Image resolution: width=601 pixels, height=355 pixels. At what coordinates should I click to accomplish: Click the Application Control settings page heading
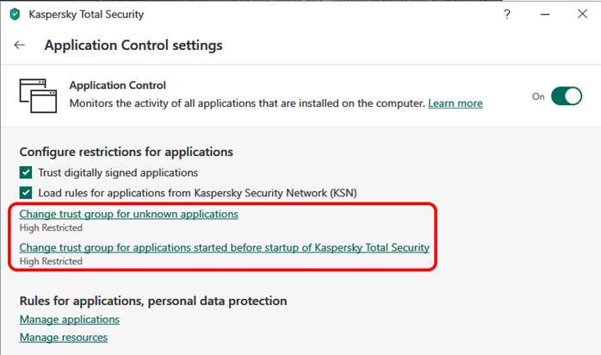pos(133,45)
